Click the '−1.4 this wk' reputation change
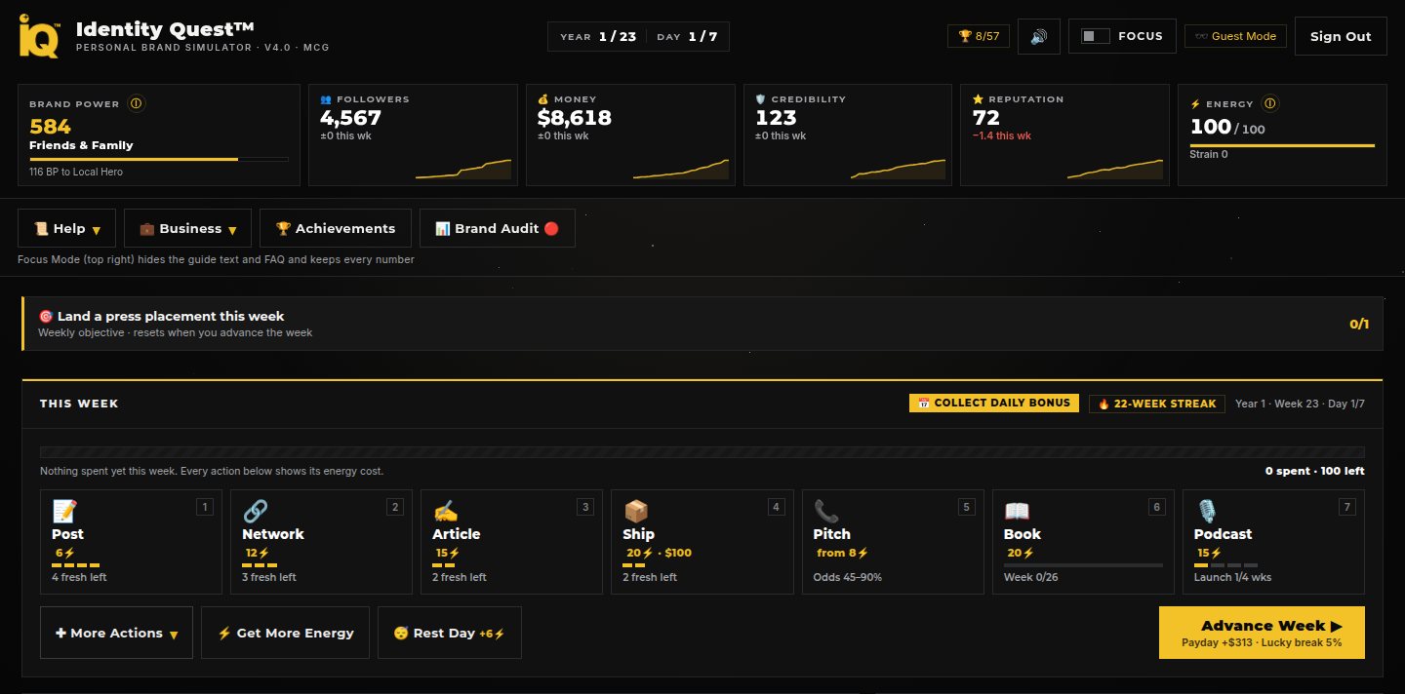 [1002, 136]
